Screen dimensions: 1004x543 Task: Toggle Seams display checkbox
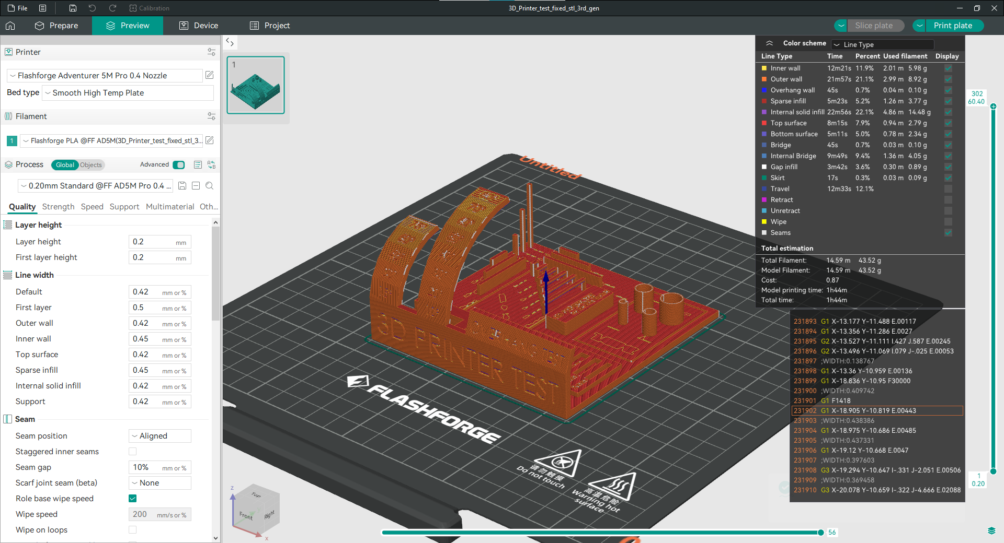948,233
